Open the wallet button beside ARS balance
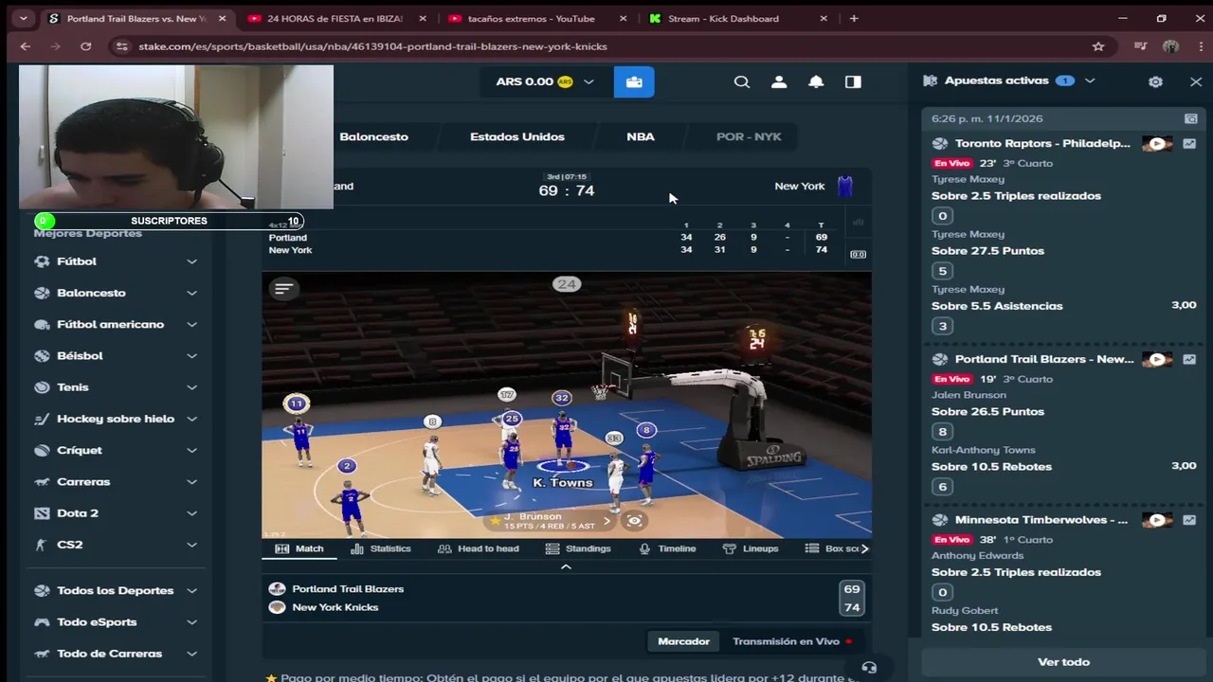Image resolution: width=1213 pixels, height=682 pixels. 634,82
